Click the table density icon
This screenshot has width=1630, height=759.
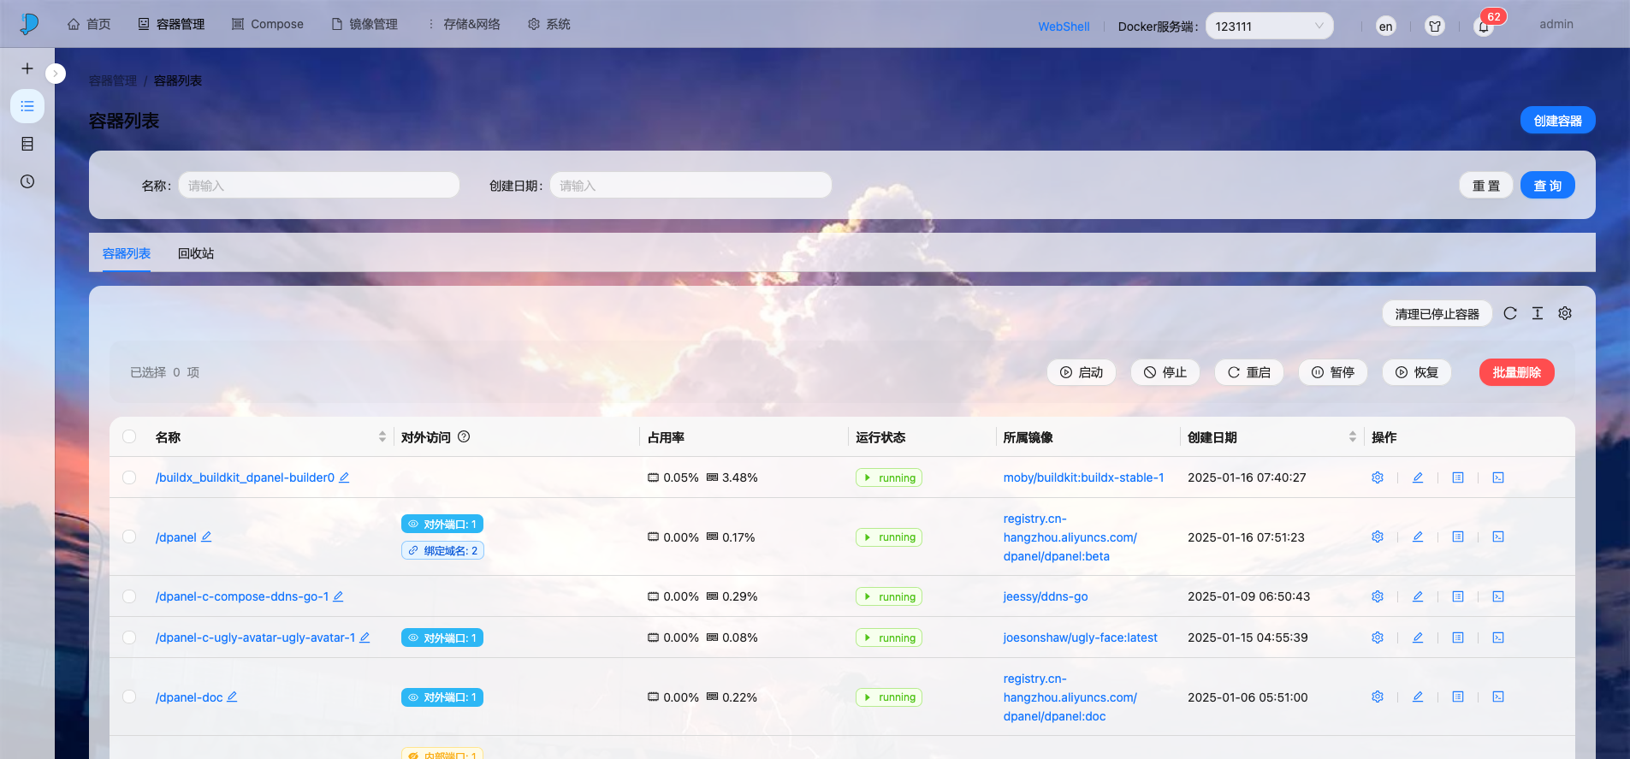[x=1538, y=313]
